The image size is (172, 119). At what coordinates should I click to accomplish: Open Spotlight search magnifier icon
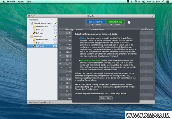163,2
